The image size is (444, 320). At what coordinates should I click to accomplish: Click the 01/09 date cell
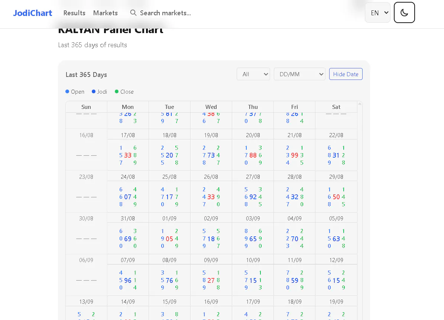click(169, 219)
